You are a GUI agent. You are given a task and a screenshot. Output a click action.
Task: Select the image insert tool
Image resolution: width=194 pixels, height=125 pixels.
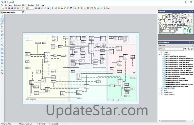click(x=2, y=63)
